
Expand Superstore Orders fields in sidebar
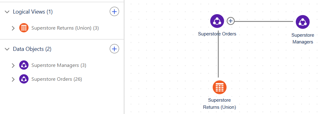pos(13,79)
